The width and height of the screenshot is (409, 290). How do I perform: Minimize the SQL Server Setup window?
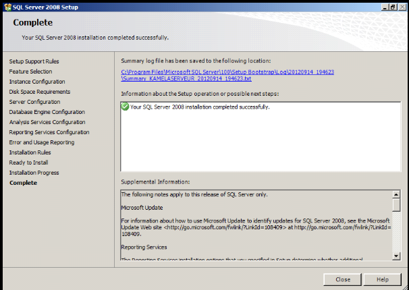tap(385, 7)
